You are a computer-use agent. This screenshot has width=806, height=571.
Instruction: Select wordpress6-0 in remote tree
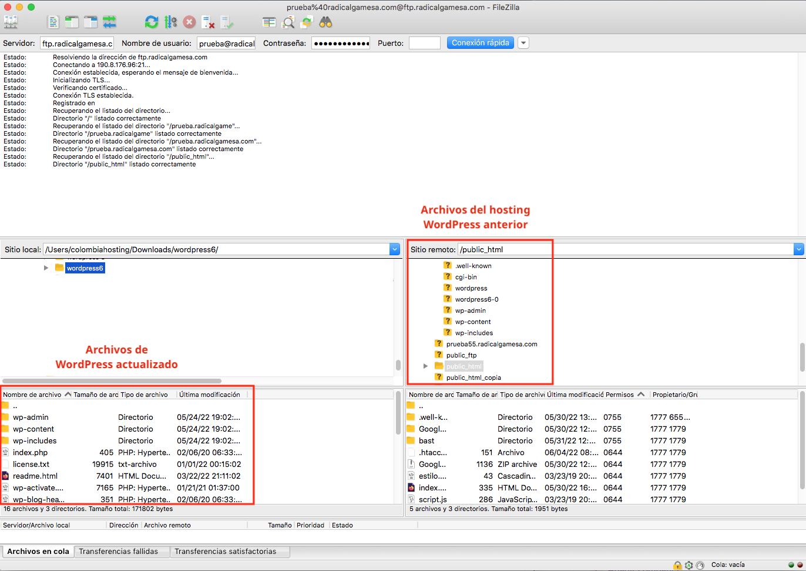pyautogui.click(x=476, y=299)
